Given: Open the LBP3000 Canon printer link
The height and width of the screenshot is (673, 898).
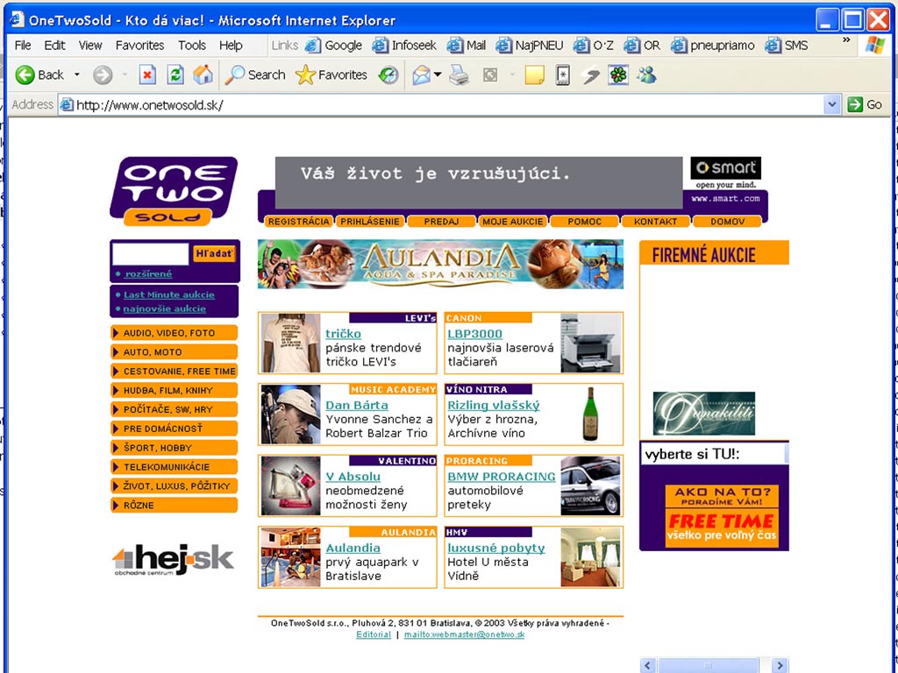Looking at the screenshot, I should [474, 334].
